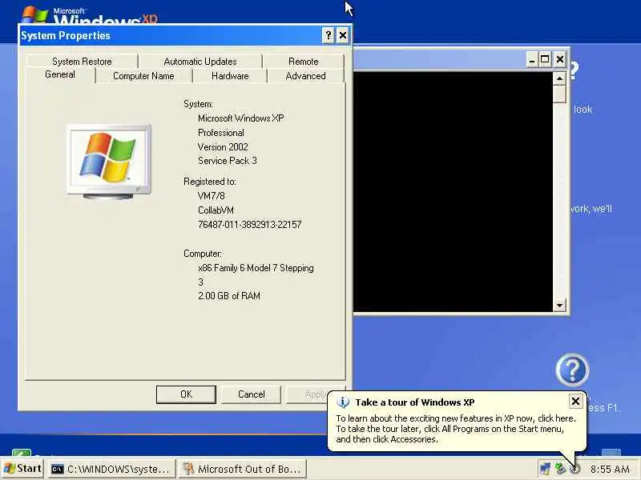641x480 pixels.
Task: Click OK in System Properties
Action: (x=186, y=394)
